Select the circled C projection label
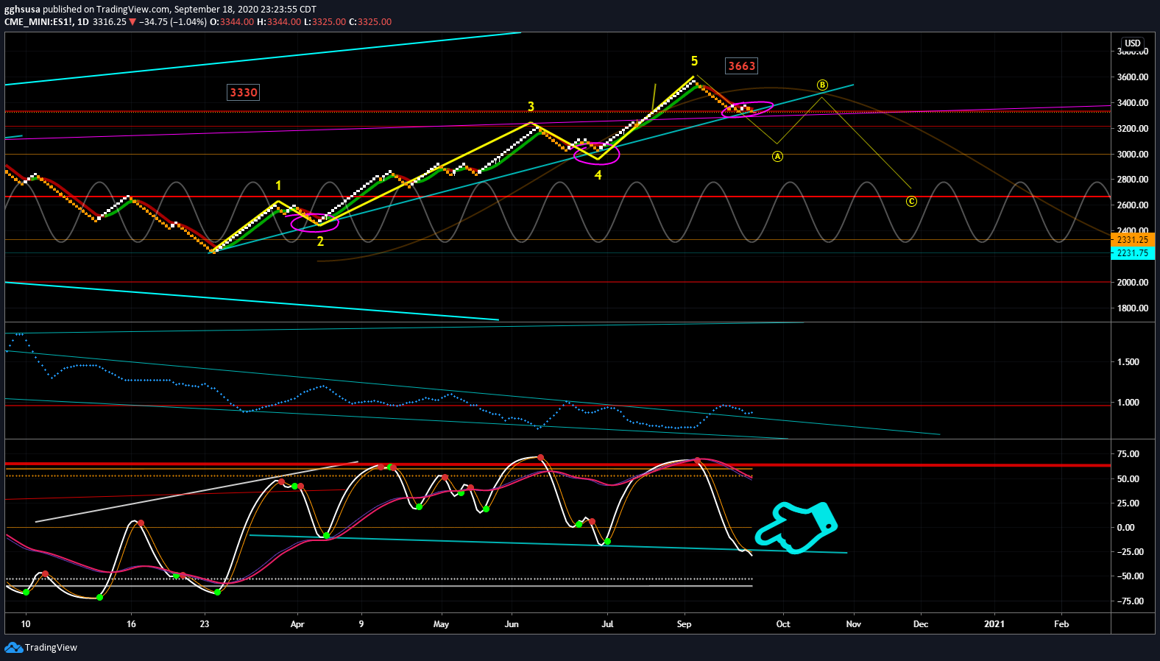The width and height of the screenshot is (1160, 661). [911, 202]
